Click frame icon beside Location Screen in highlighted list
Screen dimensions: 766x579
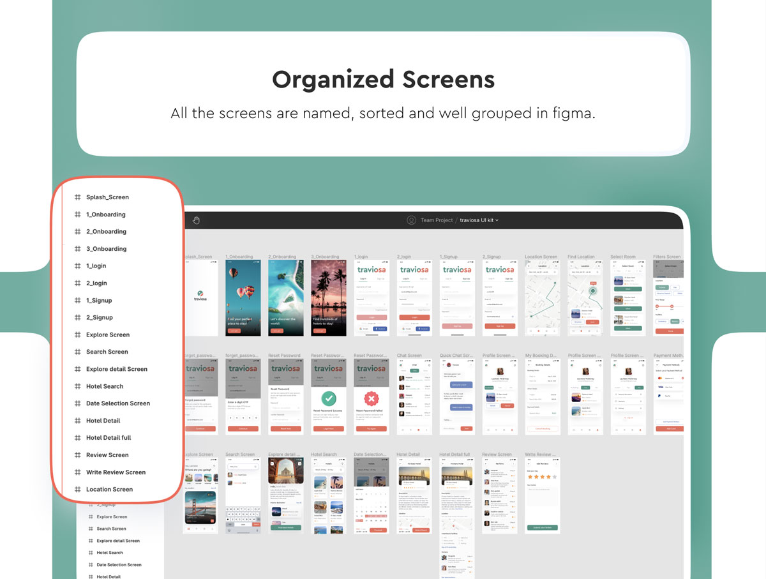point(77,490)
